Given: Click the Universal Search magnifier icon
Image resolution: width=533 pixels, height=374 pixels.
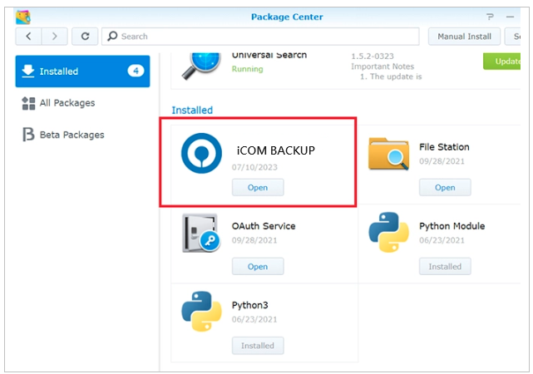Looking at the screenshot, I should 201,66.
